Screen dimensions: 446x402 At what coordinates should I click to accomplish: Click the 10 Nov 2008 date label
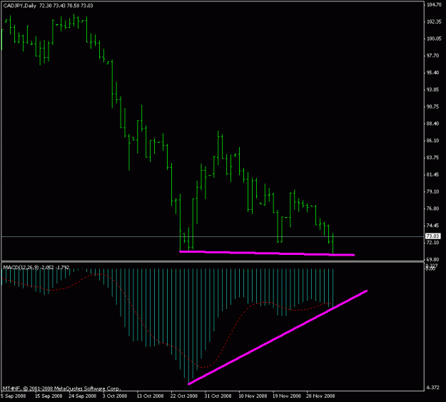pyautogui.click(x=253, y=396)
